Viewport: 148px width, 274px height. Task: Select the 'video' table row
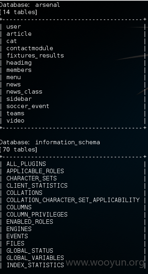pos(15,121)
